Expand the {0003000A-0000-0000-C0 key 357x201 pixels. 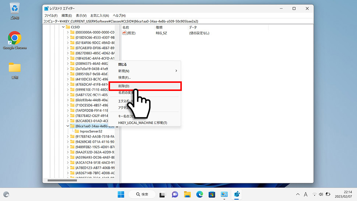point(68,32)
